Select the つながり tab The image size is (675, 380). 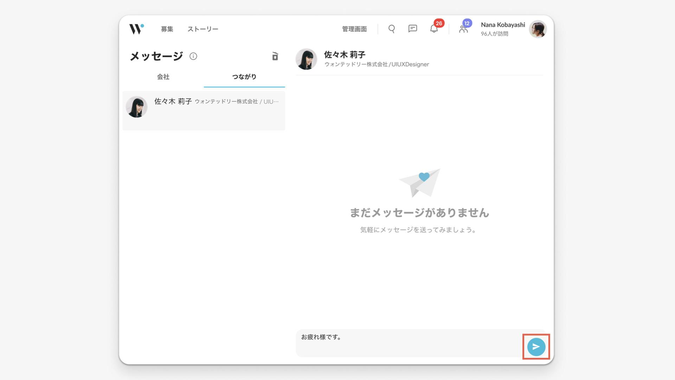(244, 77)
